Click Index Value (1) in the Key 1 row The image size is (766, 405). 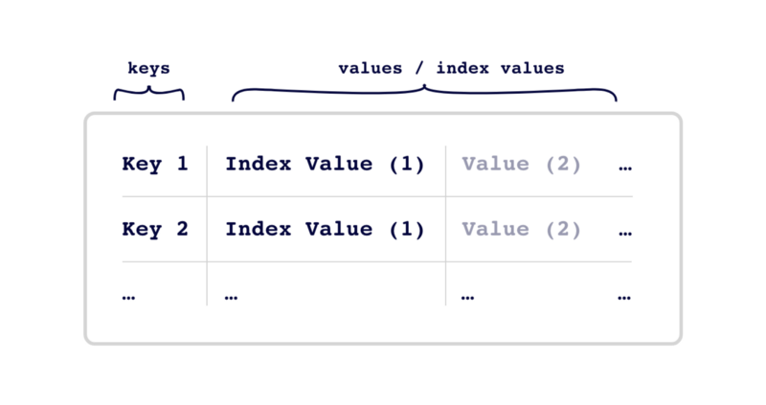pyautogui.click(x=325, y=164)
